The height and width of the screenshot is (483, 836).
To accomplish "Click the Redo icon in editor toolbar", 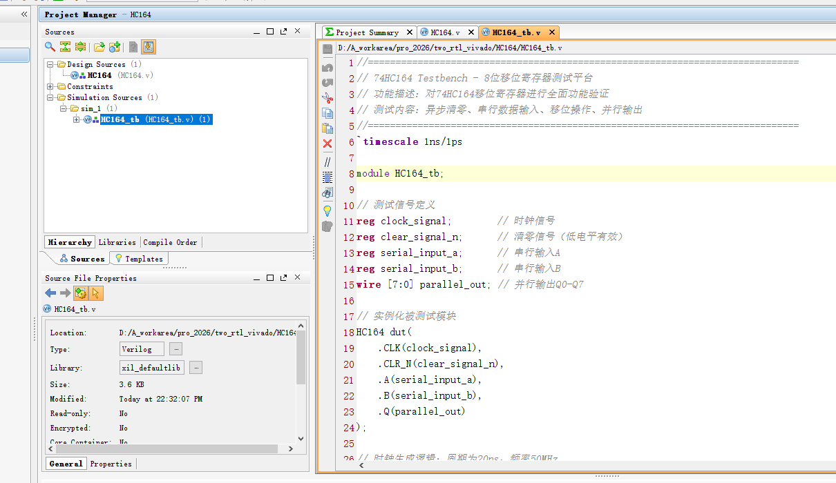I will [327, 82].
